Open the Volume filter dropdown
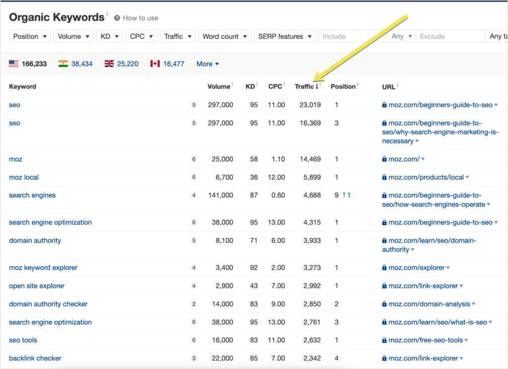This screenshot has width=508, height=369. 73,36
